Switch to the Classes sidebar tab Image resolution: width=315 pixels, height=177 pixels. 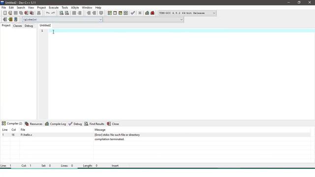[18, 26]
